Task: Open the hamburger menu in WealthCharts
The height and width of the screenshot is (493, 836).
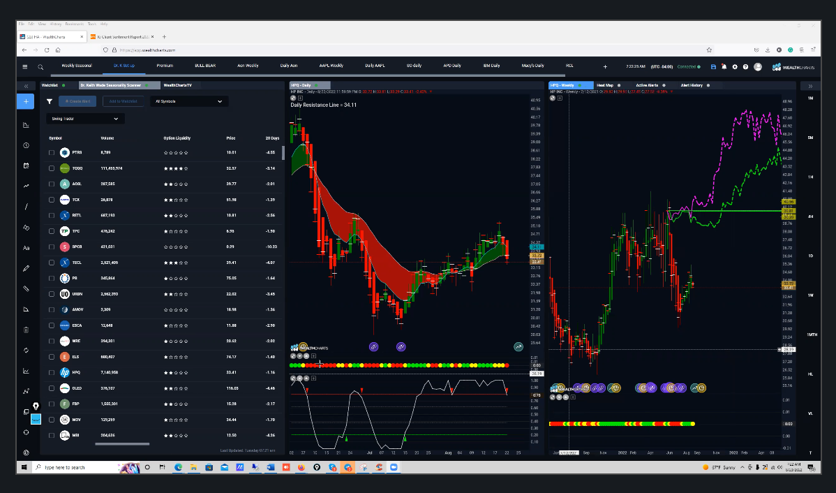Action: [x=24, y=67]
